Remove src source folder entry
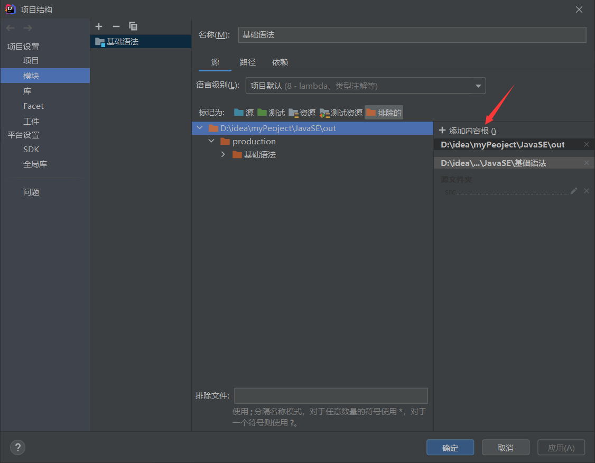The width and height of the screenshot is (595, 463). (x=586, y=191)
